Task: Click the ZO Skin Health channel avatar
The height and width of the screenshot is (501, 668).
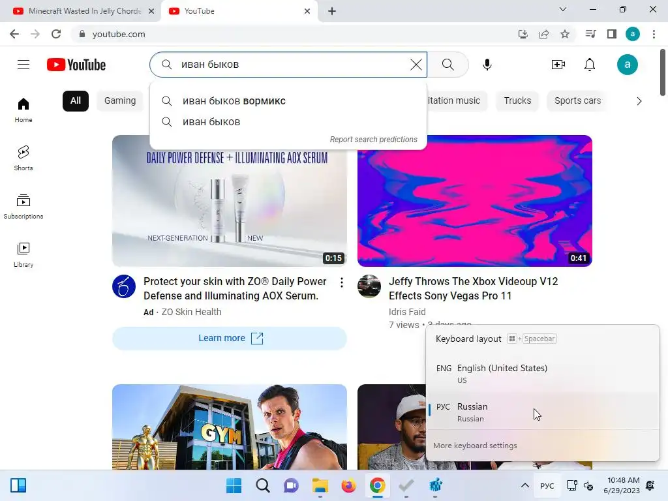Action: (124, 286)
